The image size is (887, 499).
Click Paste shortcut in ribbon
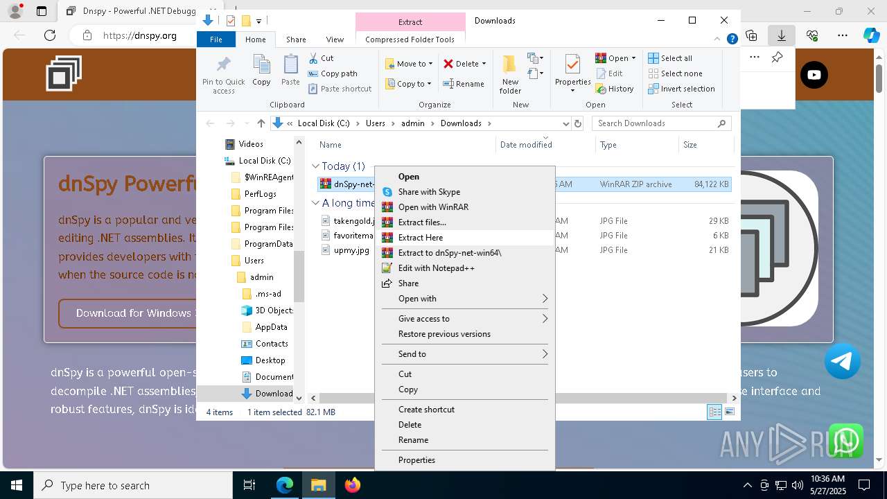tap(340, 89)
